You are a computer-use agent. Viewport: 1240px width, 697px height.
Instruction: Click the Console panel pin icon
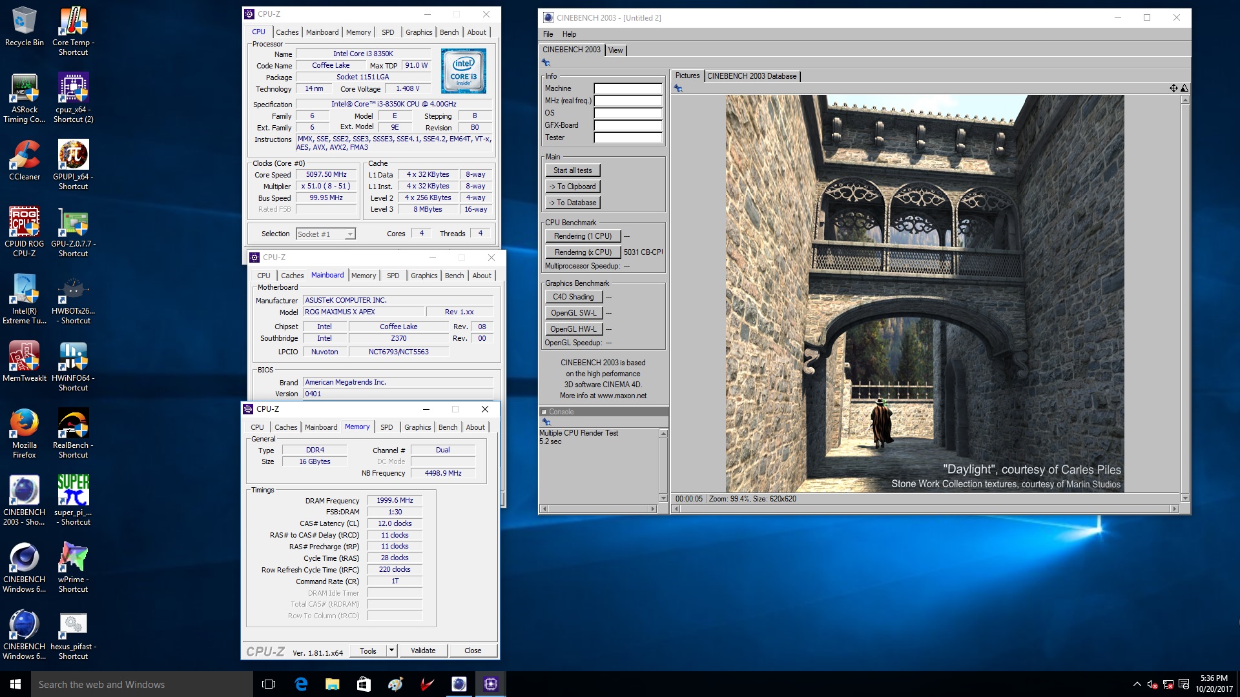click(x=546, y=422)
